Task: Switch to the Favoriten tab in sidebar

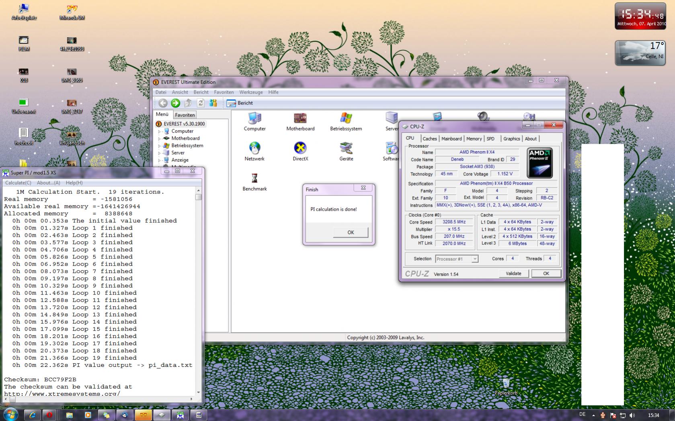Action: point(185,115)
